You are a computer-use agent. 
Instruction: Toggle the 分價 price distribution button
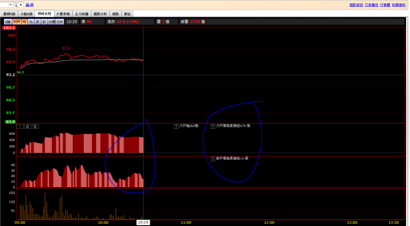point(51,22)
